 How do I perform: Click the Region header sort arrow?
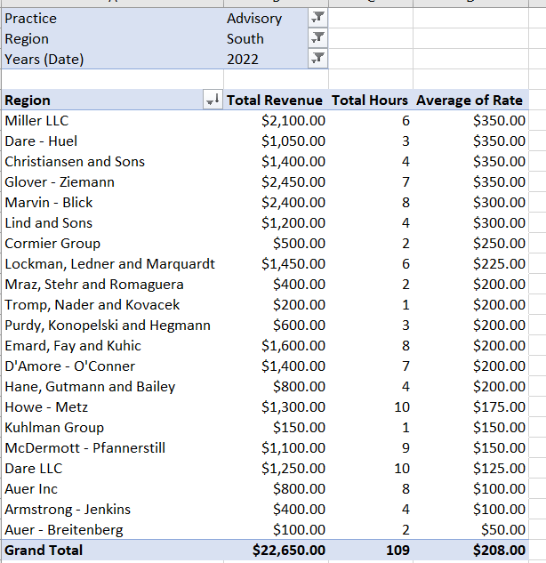click(x=212, y=101)
